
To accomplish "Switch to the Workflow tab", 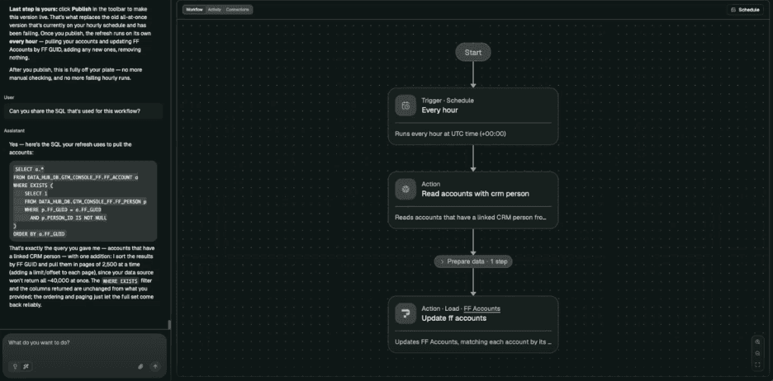I will pyautogui.click(x=194, y=9).
